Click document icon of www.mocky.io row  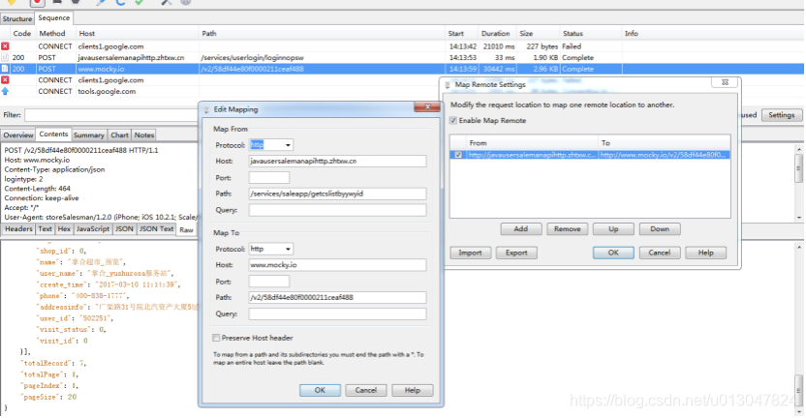pos(5,69)
